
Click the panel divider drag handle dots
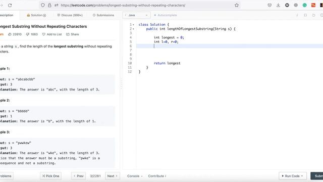(121, 83)
